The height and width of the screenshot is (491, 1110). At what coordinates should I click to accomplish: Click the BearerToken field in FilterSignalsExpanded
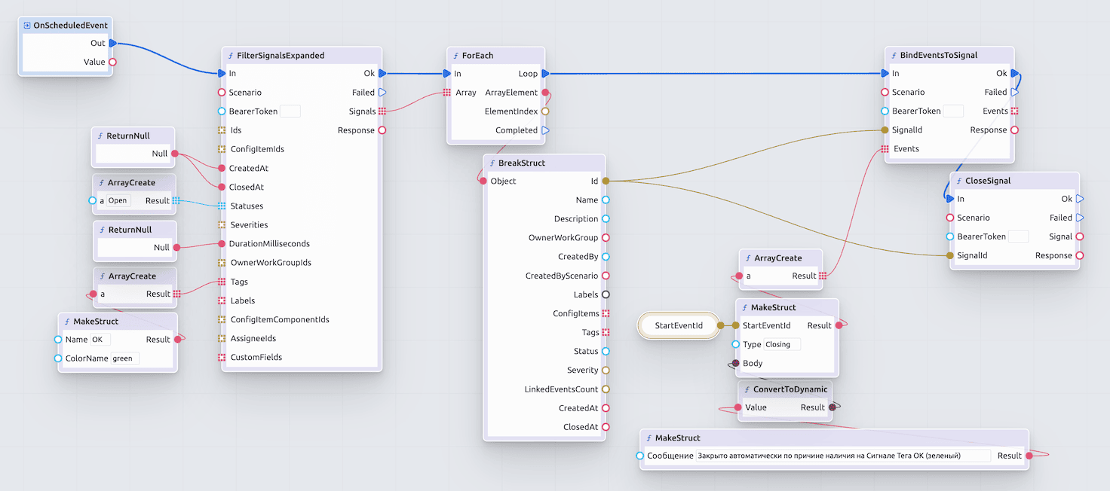290,111
